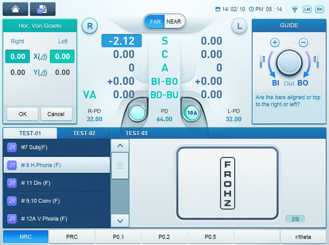Click the test list scrollbar handle
The width and height of the screenshot is (329, 245).
coord(120,164)
